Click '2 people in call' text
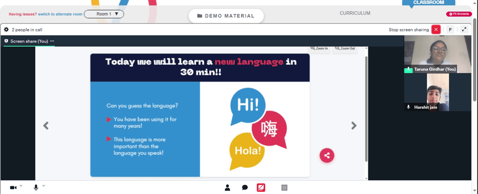Image resolution: width=478 pixels, height=194 pixels. tap(27, 30)
